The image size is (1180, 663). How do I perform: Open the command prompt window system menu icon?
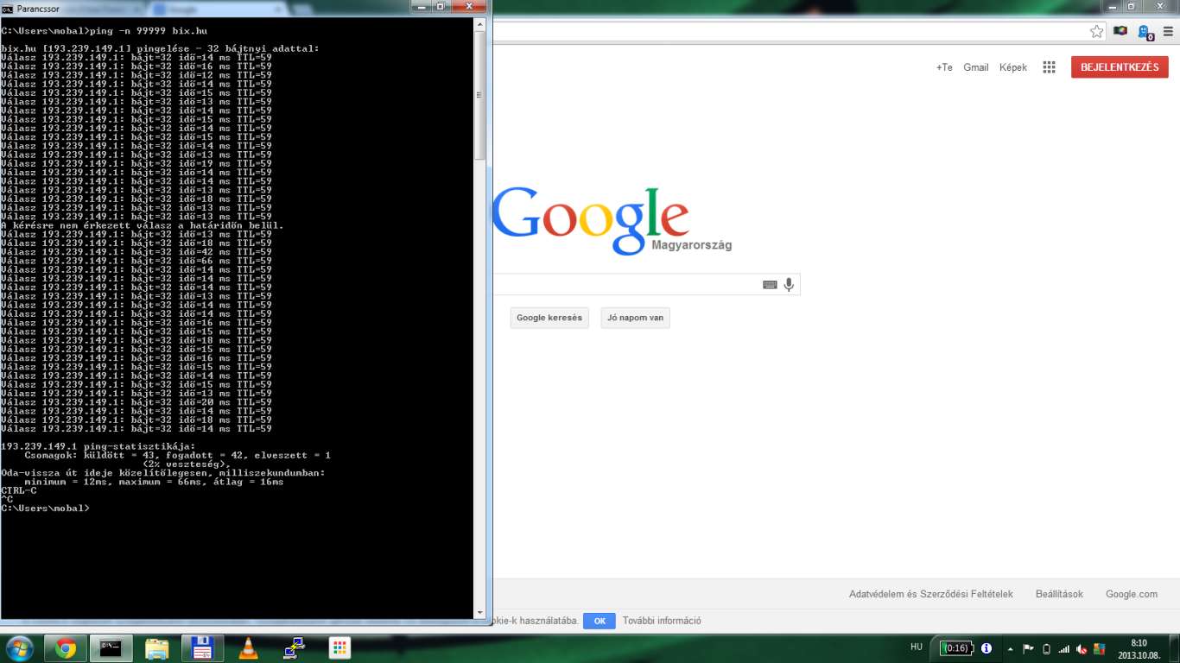click(x=8, y=8)
